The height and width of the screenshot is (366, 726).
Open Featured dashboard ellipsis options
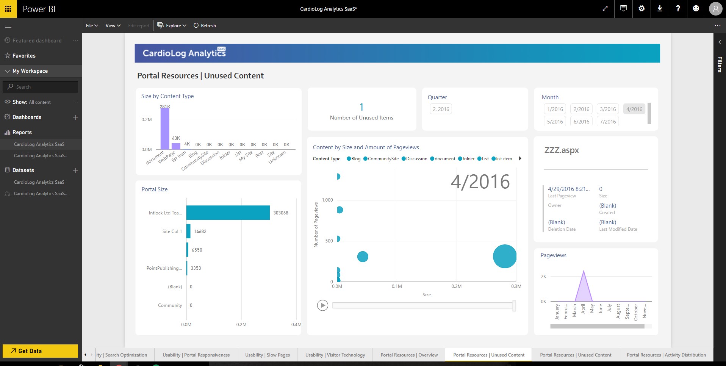click(75, 41)
